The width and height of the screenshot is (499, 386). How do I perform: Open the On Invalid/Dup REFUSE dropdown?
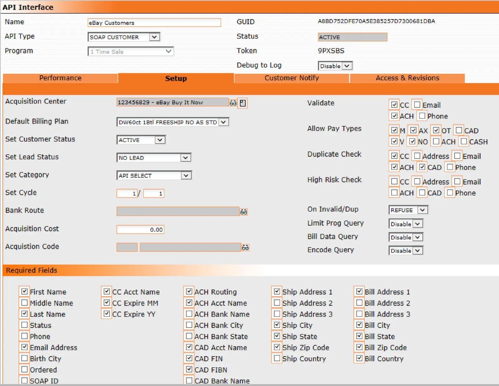(x=422, y=210)
